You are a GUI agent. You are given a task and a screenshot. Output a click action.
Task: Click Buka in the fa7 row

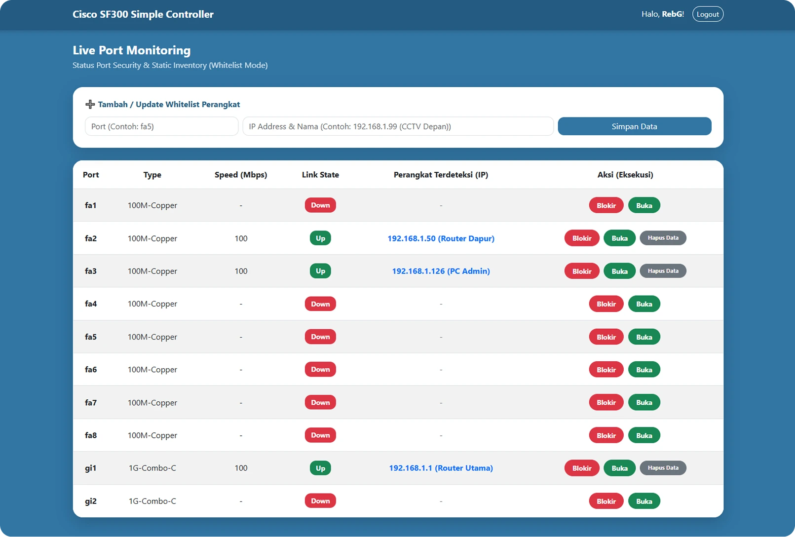(x=644, y=402)
